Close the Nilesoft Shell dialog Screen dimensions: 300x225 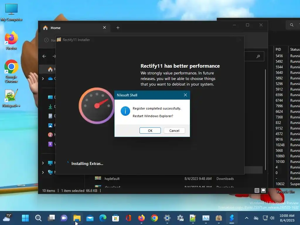click(185, 95)
